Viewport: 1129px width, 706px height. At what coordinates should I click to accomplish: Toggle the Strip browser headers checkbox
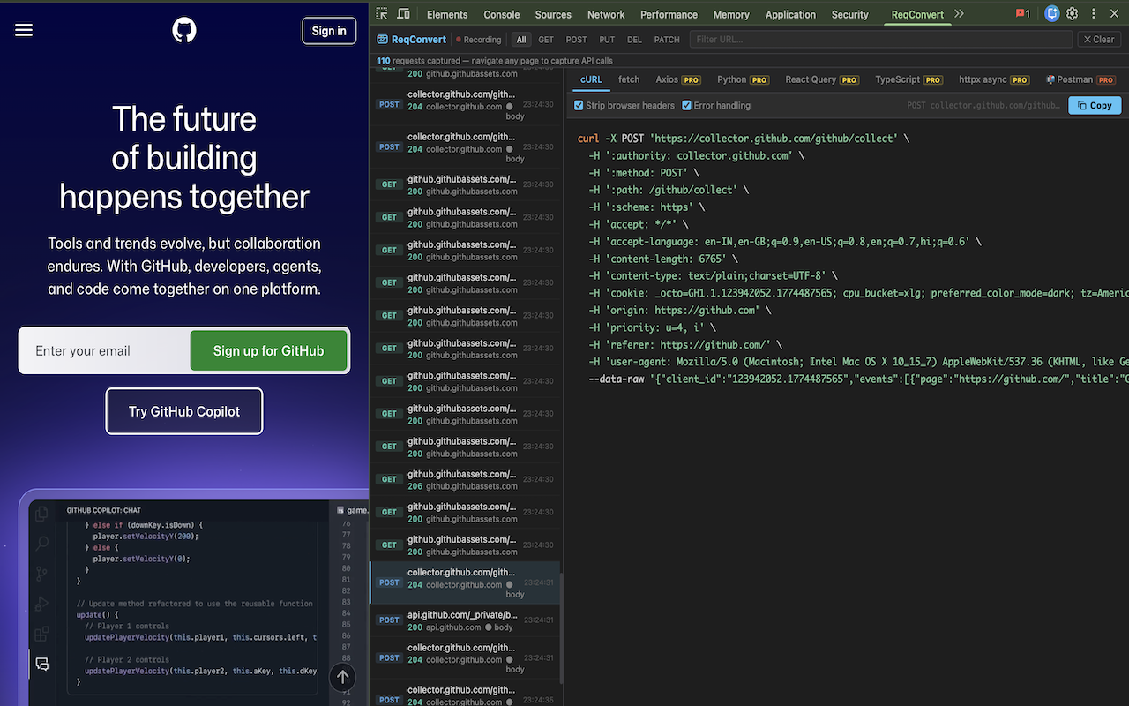coord(579,105)
